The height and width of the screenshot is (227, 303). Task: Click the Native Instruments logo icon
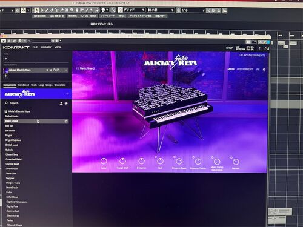267,48
